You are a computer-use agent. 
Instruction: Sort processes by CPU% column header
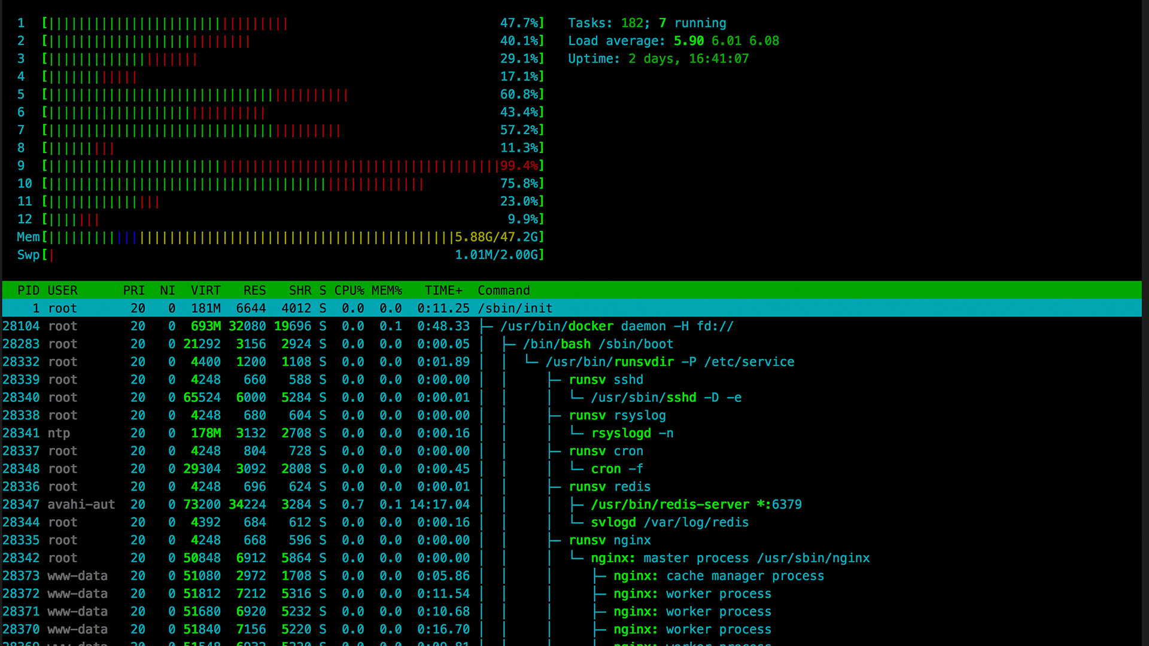[x=349, y=291]
